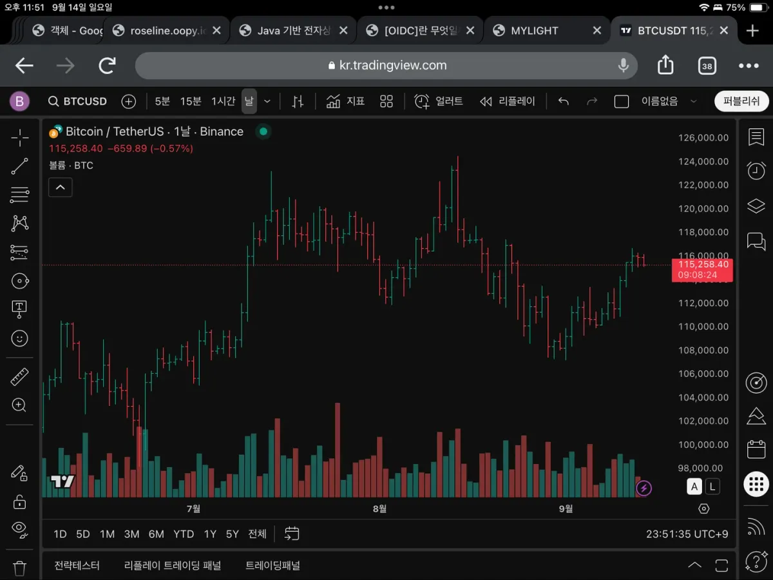Toggle lock all drawings padlock
The width and height of the screenshot is (773, 580).
click(x=20, y=501)
